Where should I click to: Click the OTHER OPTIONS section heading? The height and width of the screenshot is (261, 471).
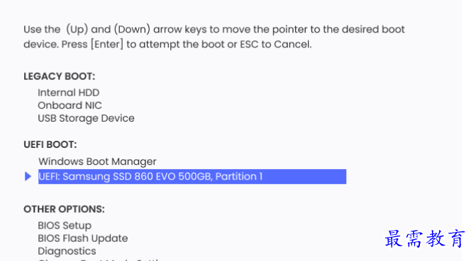pyautogui.click(x=64, y=209)
